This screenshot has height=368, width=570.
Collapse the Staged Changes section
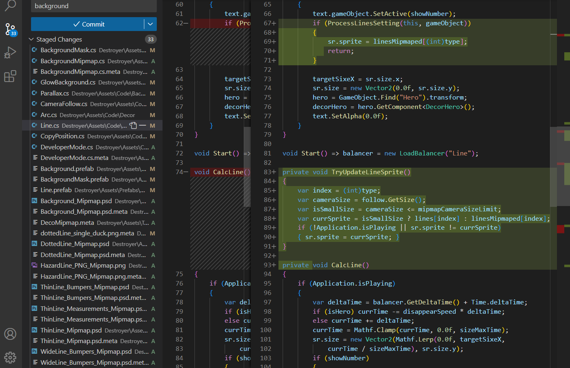pyautogui.click(x=31, y=39)
